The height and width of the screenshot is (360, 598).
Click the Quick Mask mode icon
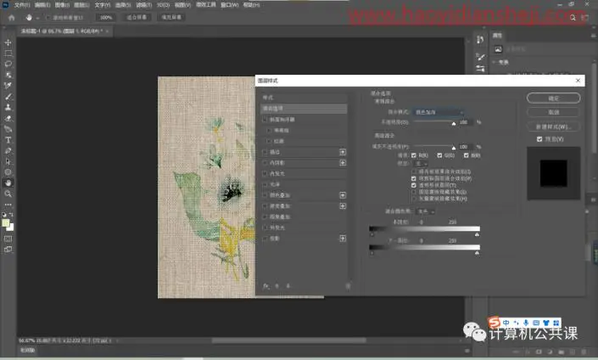[8, 239]
